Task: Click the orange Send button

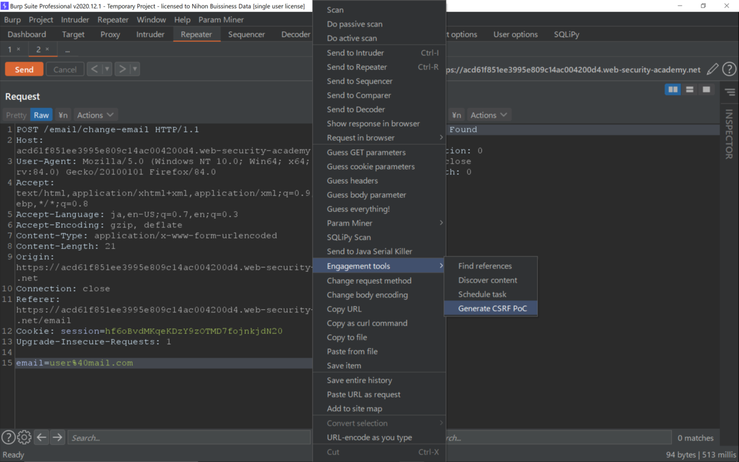Action: [24, 70]
